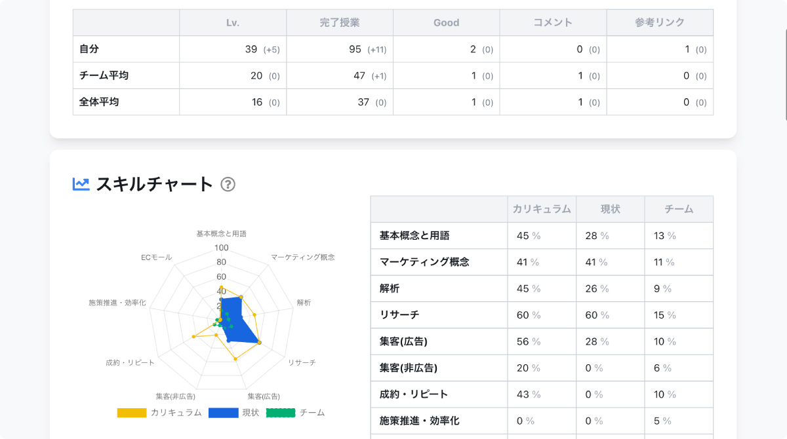787x439 pixels.
Task: Click the チーム平均 level value 20
Action: pos(256,75)
